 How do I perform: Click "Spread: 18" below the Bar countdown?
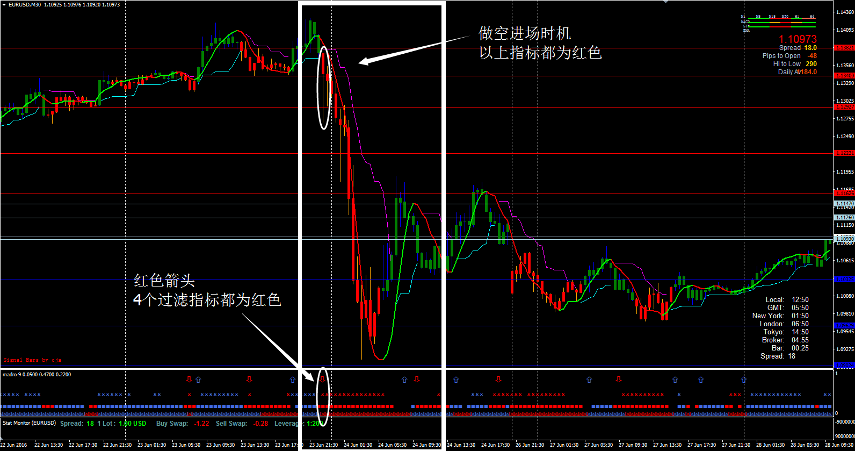click(x=778, y=356)
